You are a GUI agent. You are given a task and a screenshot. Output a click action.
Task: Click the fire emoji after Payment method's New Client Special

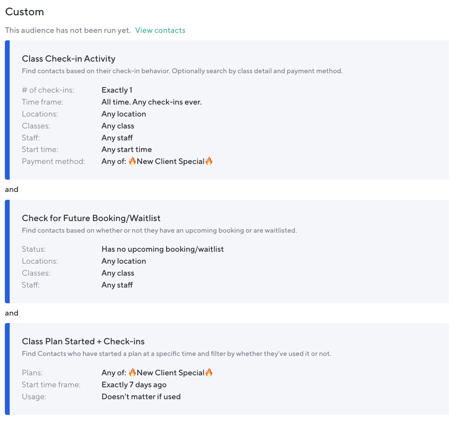pos(209,161)
